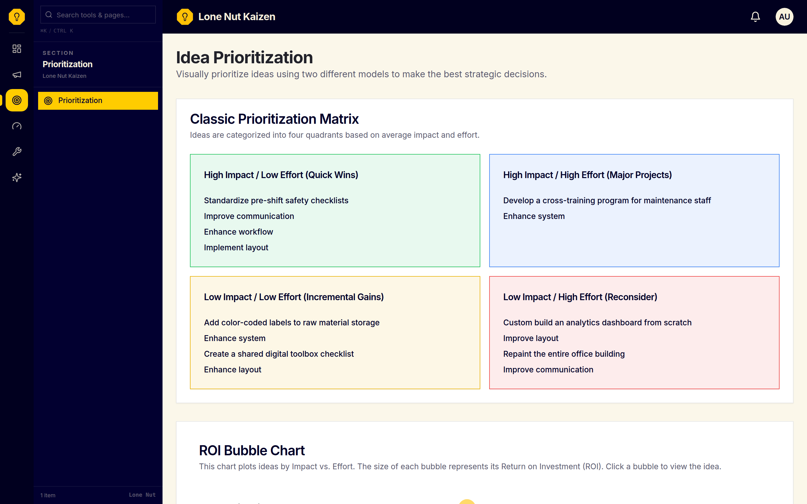Screen dimensions: 807x504
Task: Open idea Standardize pre-shift safety checklists
Action: [276, 200]
